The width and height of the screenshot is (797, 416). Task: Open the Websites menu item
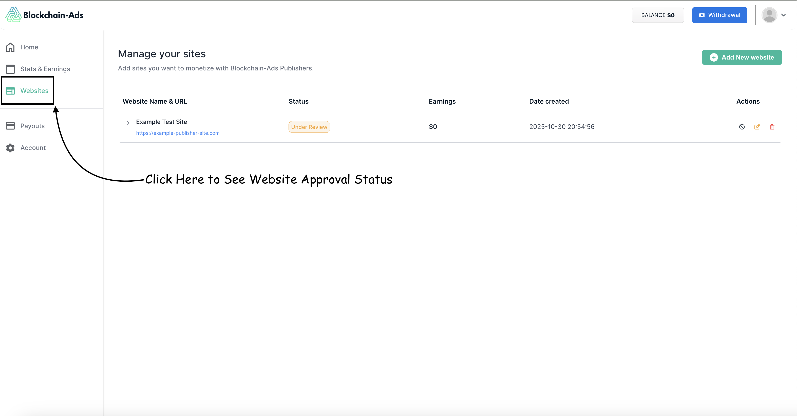(x=34, y=91)
